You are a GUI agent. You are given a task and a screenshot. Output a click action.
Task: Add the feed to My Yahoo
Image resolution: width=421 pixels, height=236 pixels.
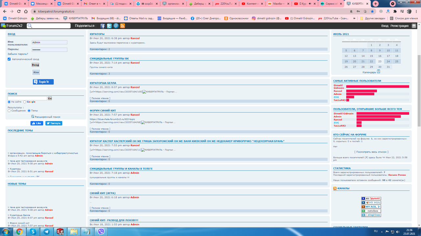coord(371,198)
